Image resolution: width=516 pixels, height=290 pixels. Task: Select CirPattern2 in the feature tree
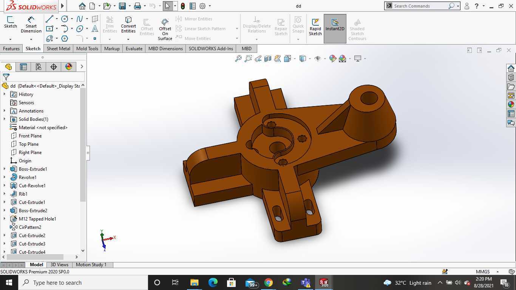coord(30,227)
